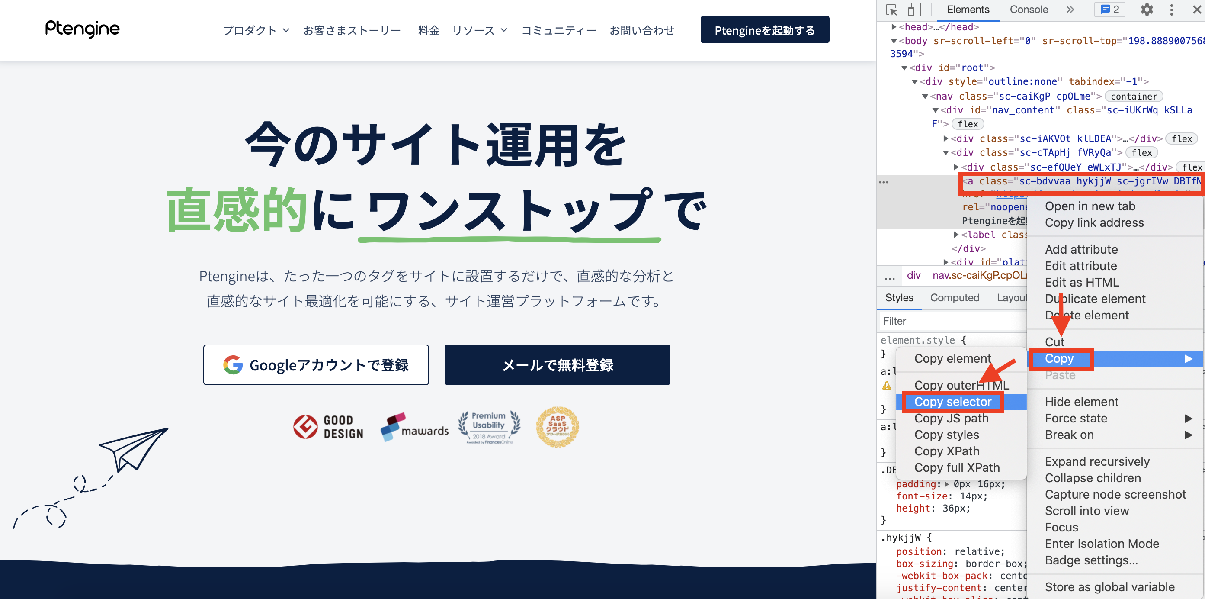Open お問い合わせ link
The width and height of the screenshot is (1205, 599).
tap(641, 30)
